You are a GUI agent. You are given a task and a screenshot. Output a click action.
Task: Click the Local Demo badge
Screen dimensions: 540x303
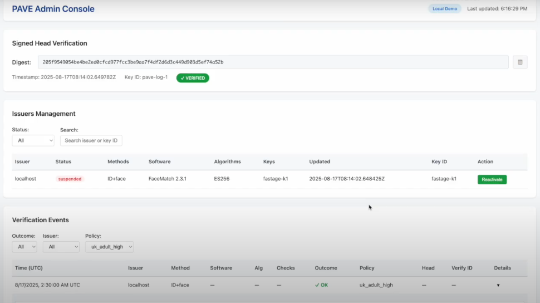(x=445, y=8)
